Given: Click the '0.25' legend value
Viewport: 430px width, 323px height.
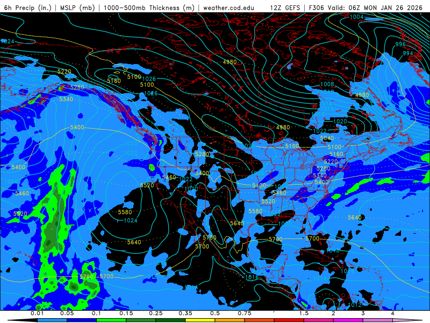Looking at the screenshot, I should [156, 313].
